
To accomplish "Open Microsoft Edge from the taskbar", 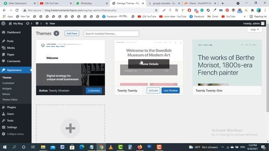I will click(x=82, y=147).
